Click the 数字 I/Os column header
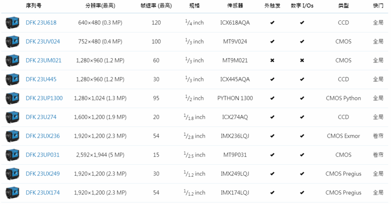Viewport: 391px width, 204px height. click(x=302, y=6)
